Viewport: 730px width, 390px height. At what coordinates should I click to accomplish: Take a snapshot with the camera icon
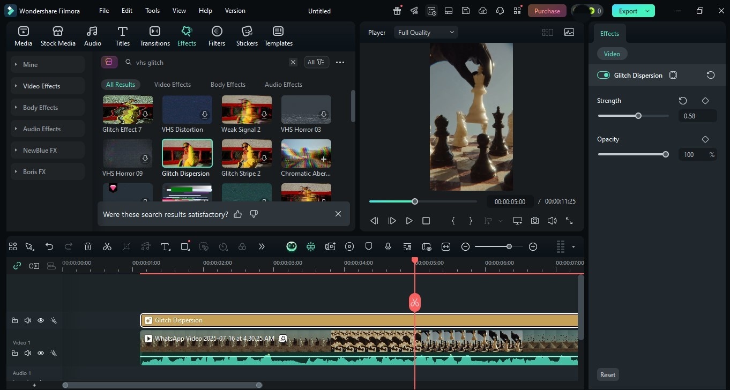[x=535, y=221]
